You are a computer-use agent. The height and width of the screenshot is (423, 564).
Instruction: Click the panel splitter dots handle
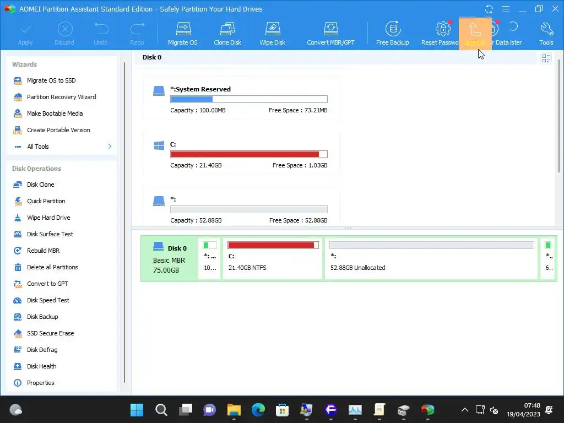click(348, 228)
